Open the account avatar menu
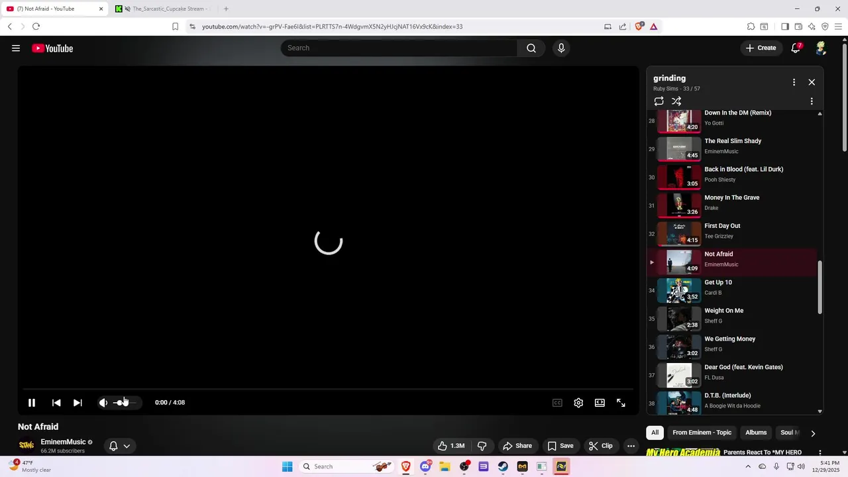This screenshot has width=848, height=477. pyautogui.click(x=821, y=48)
